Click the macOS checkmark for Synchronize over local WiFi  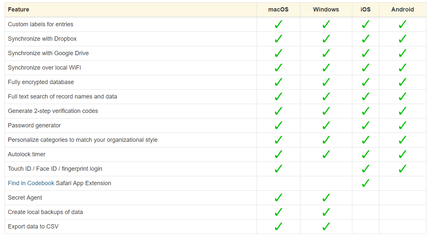(x=278, y=68)
